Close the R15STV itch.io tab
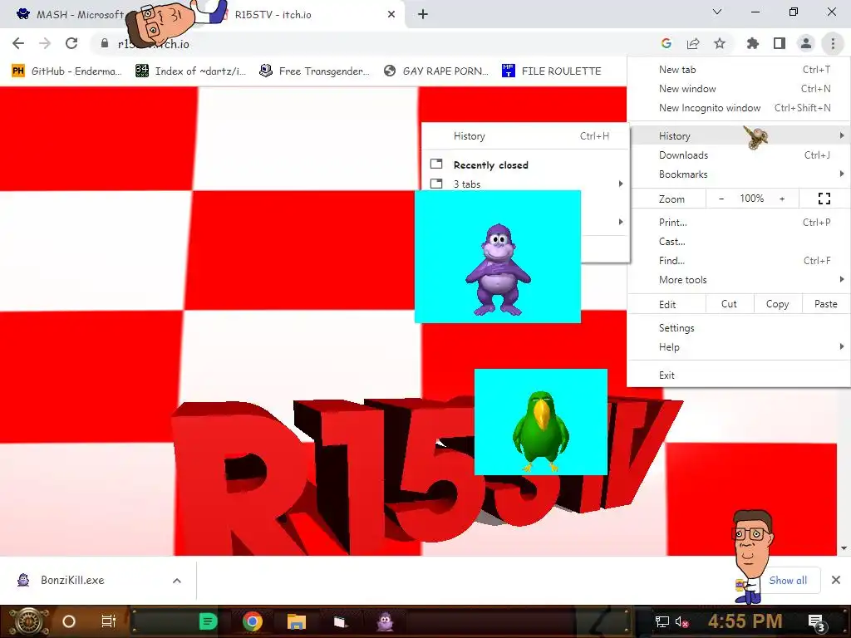Viewport: 851px width, 638px height. (x=391, y=15)
